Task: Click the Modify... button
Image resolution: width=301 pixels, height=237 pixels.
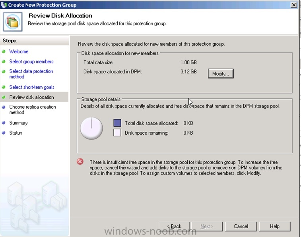Action: click(x=221, y=73)
